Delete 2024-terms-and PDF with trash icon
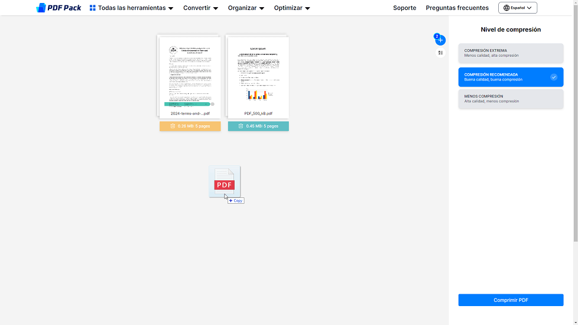Image resolution: width=578 pixels, height=325 pixels. (173, 126)
